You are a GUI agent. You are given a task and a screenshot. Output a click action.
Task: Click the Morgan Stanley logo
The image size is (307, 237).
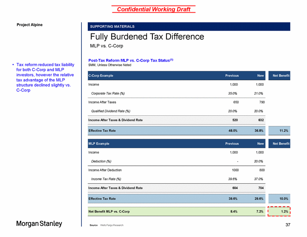[39, 224]
